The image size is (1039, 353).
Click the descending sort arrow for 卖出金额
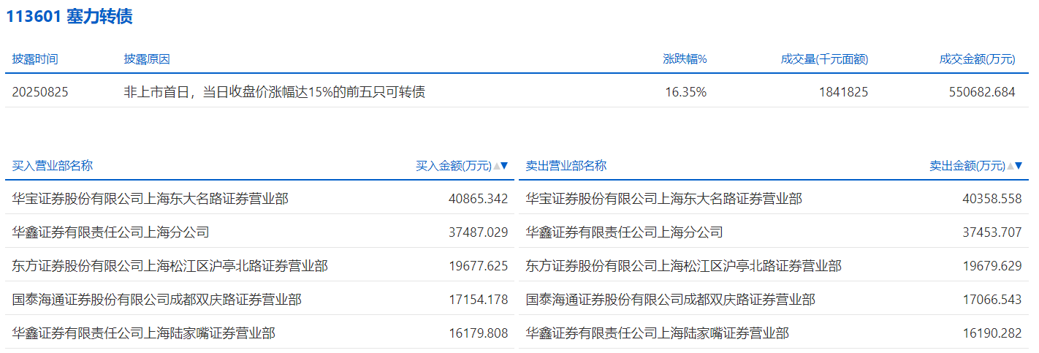coord(1018,166)
